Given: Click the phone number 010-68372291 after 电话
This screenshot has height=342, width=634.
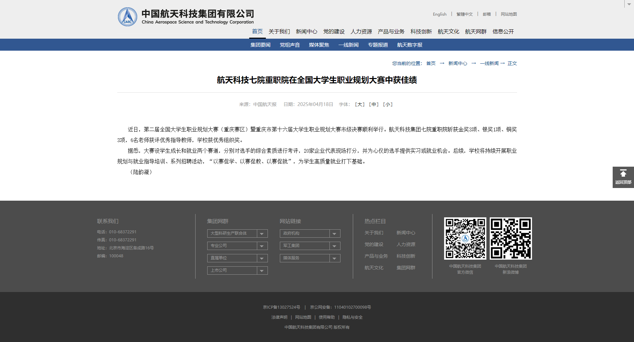Looking at the screenshot, I should pos(123,232).
